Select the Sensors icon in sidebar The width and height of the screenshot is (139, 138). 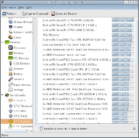(10, 79)
